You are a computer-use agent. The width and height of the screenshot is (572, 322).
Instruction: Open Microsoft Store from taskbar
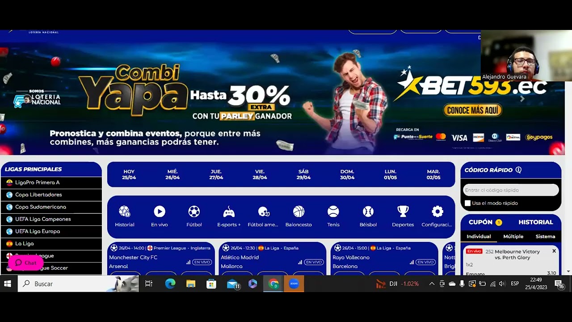coord(211,284)
